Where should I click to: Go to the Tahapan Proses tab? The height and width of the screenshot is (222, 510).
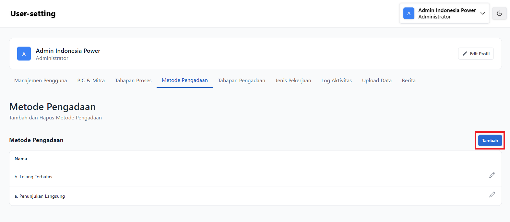(x=133, y=81)
